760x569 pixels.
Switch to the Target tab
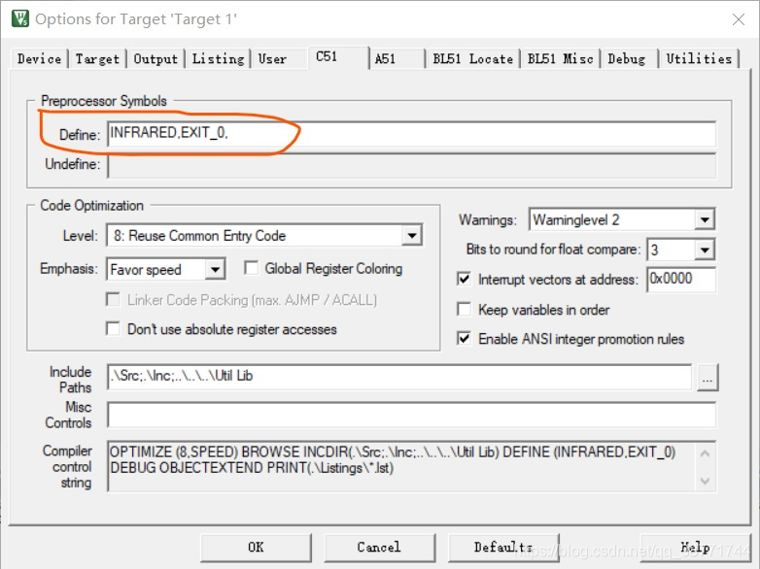97,59
